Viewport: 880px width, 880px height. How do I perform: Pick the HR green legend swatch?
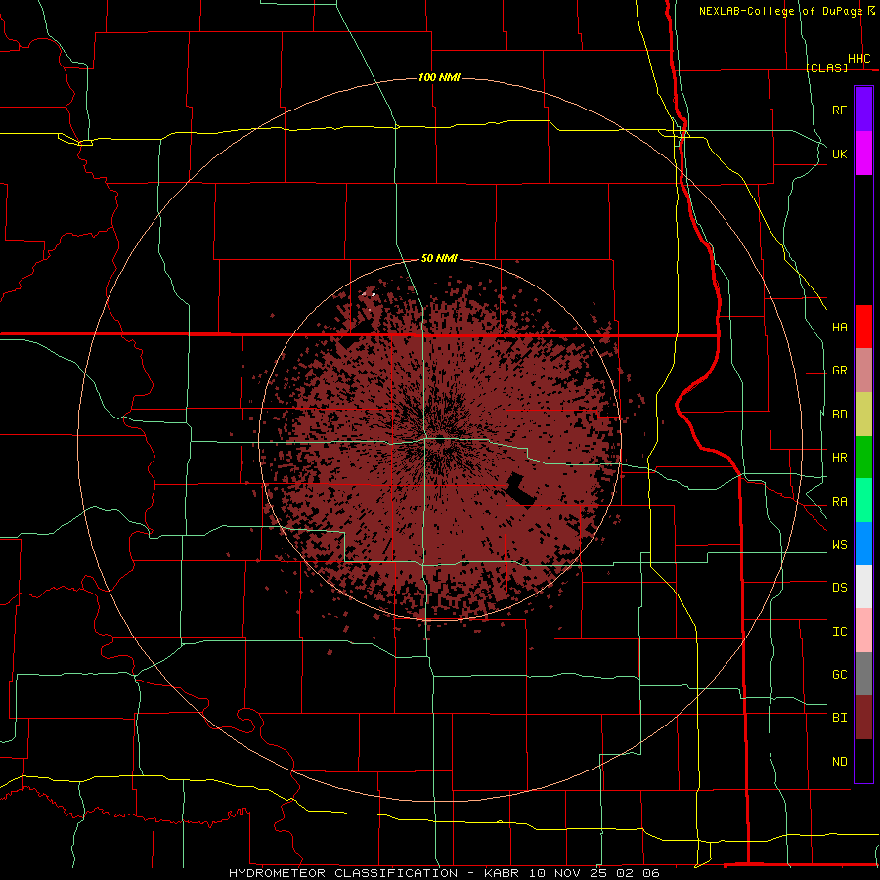click(863, 457)
